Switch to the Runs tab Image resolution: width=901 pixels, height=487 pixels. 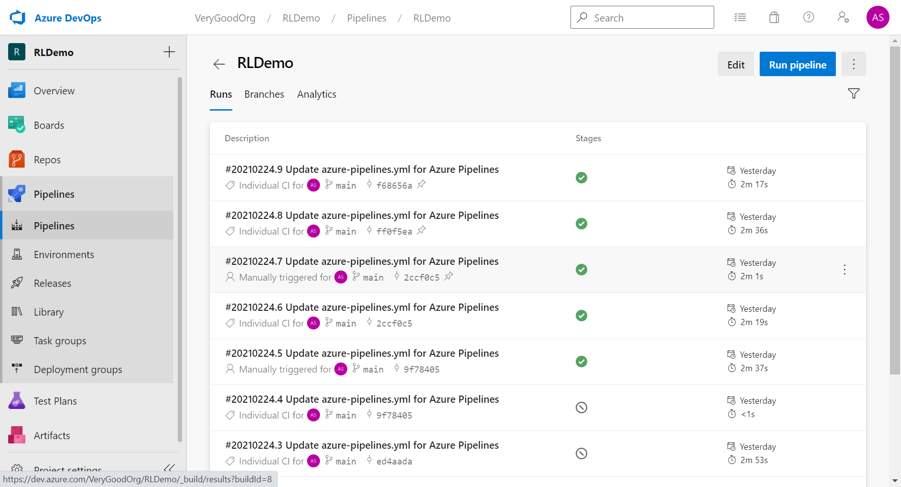tap(221, 94)
